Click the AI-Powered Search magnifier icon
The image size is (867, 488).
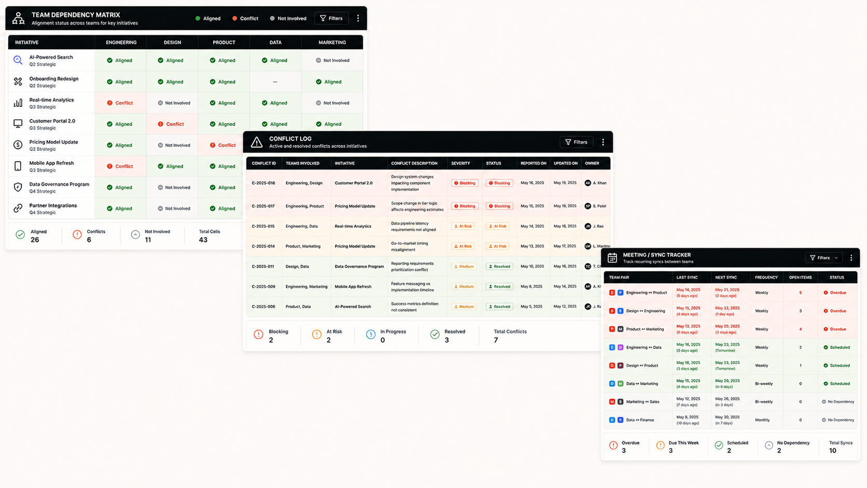18,60
